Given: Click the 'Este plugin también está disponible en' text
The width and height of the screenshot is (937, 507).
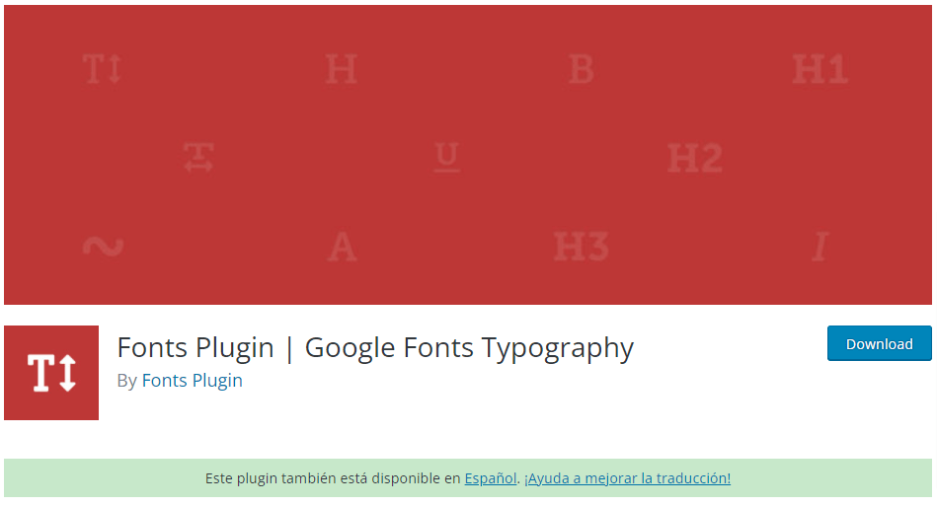Looking at the screenshot, I should point(333,478).
